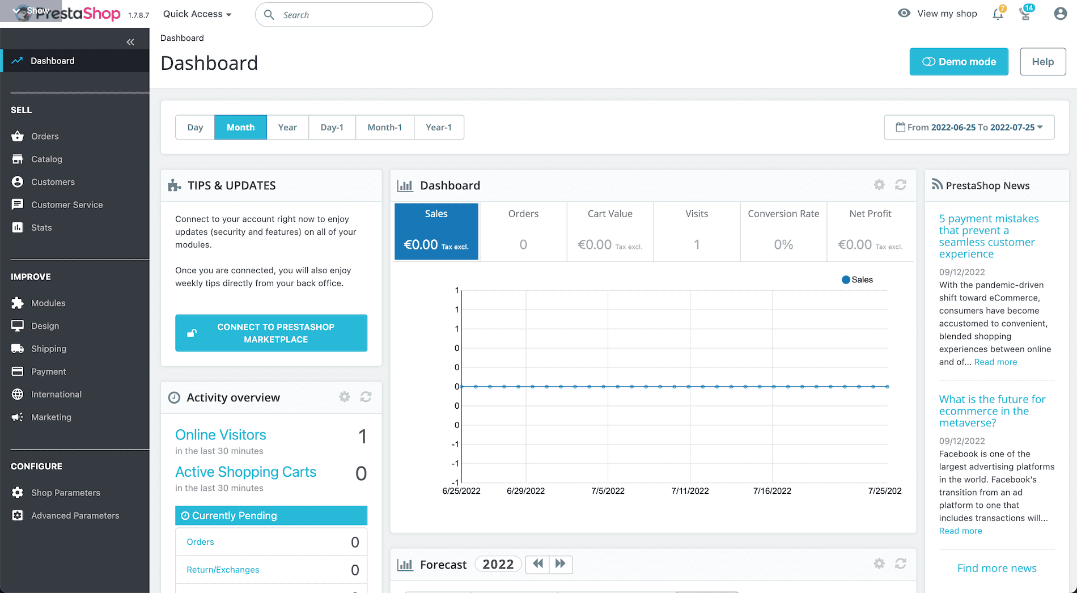Click the Help button
This screenshot has width=1077, height=593.
pyautogui.click(x=1043, y=62)
